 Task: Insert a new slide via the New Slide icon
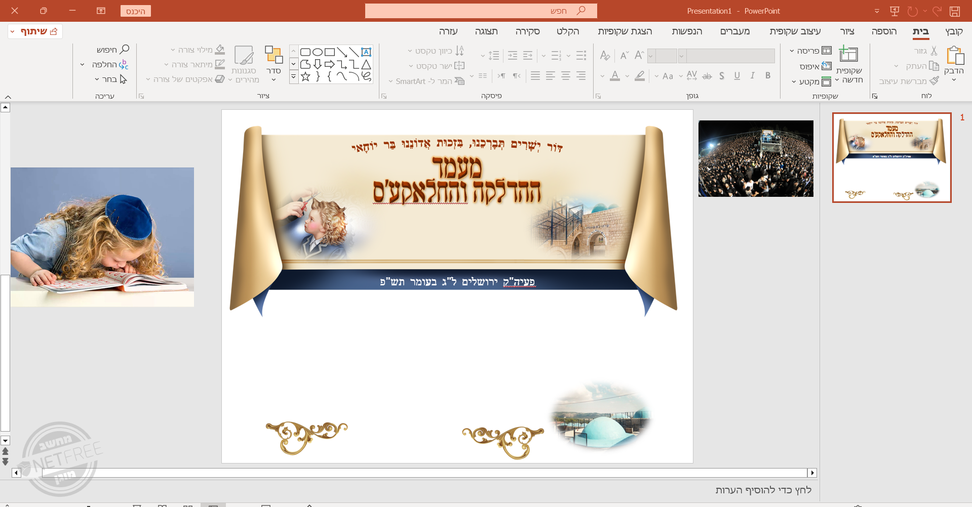pos(848,54)
